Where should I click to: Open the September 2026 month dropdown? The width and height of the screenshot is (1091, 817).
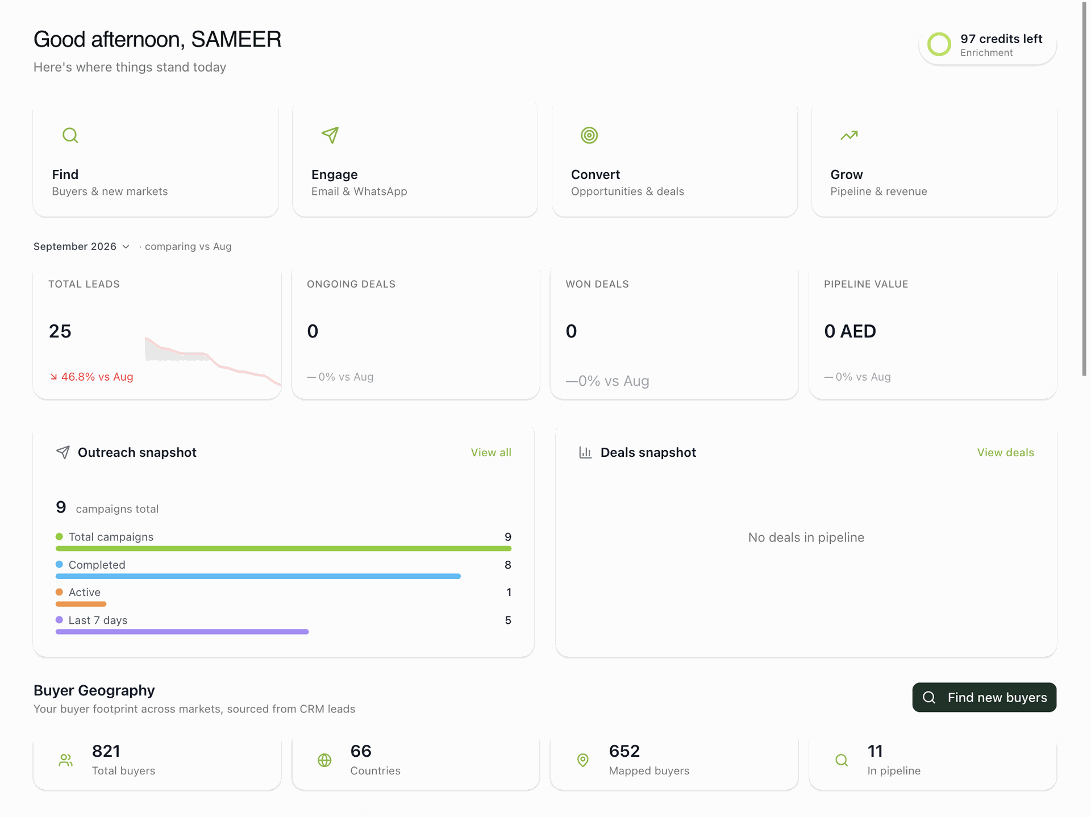point(82,247)
